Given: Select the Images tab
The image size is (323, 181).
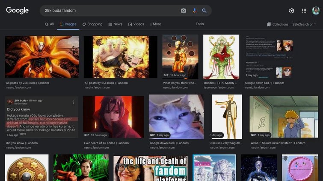Looking at the screenshot, I should (68, 24).
